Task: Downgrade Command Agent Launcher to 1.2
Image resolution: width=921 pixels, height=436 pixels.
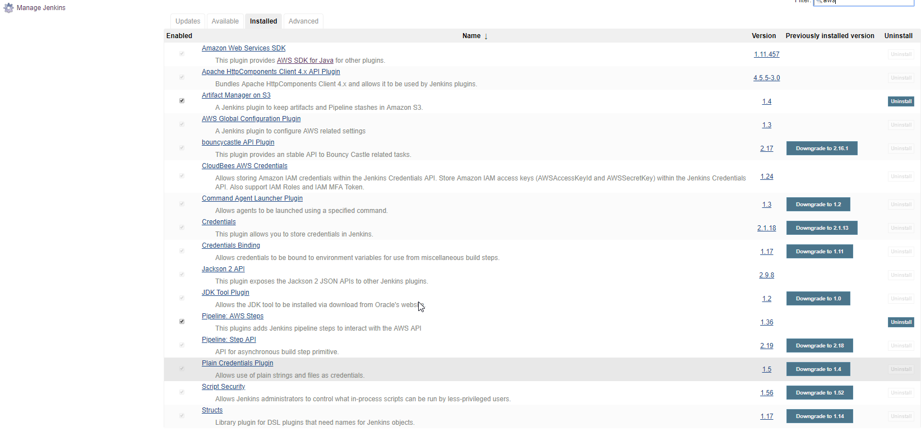Action: 818,205
